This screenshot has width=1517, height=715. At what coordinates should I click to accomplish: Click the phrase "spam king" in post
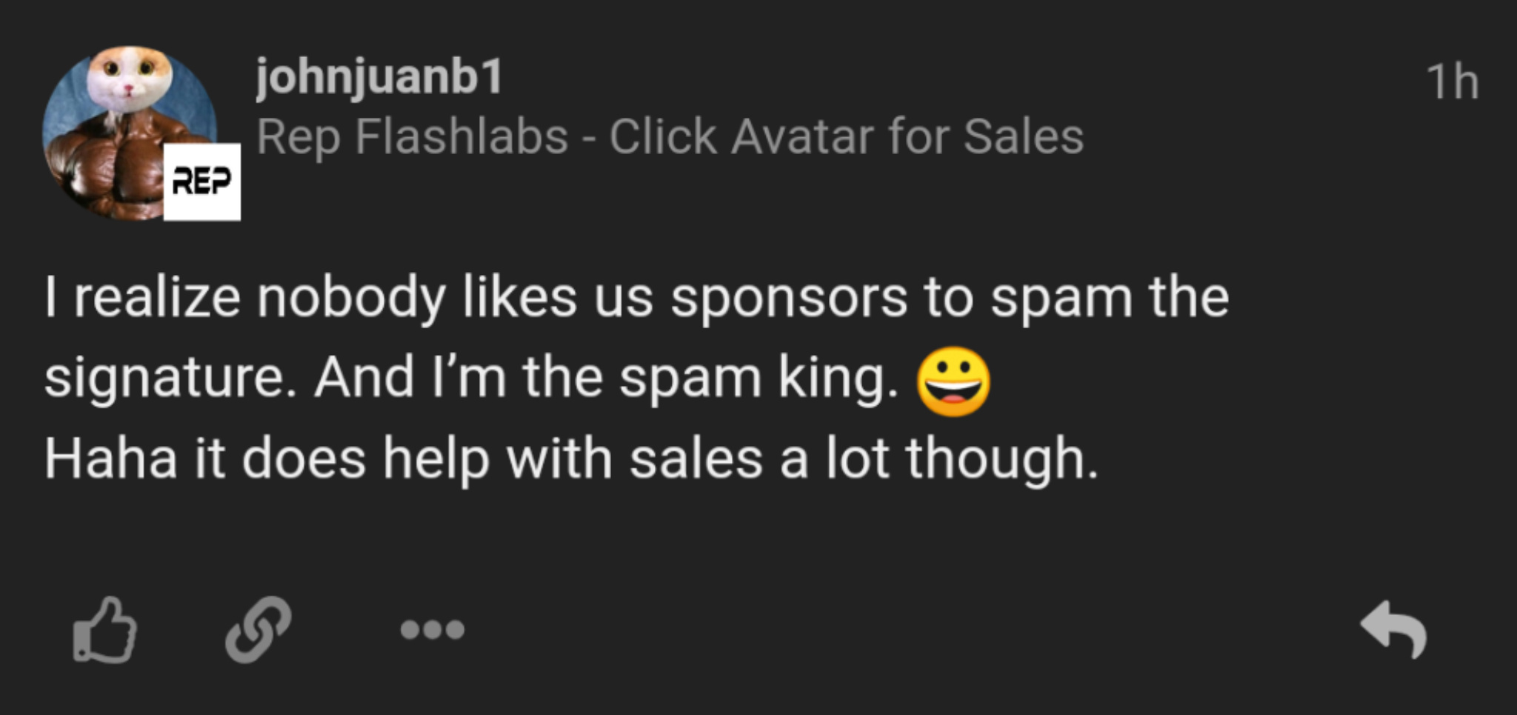[758, 378]
